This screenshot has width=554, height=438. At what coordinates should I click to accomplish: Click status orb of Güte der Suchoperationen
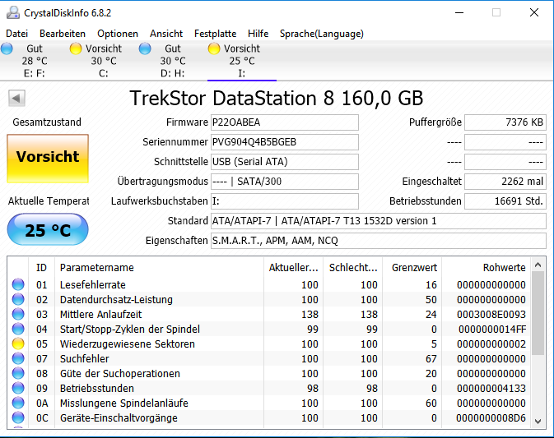[x=18, y=373]
